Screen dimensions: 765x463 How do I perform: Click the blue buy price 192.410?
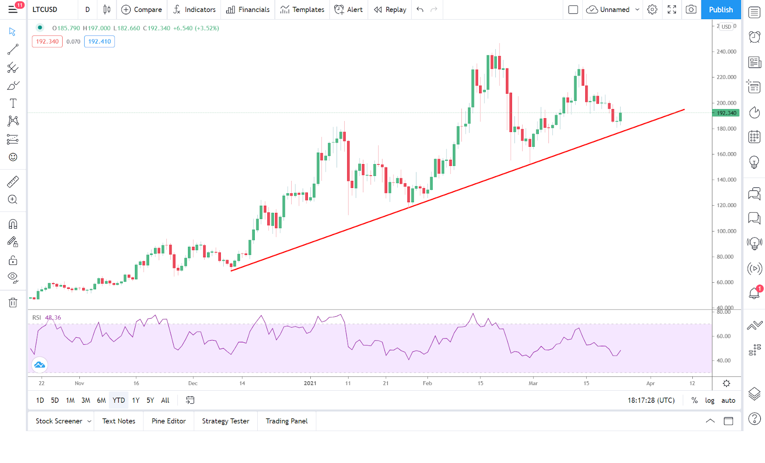pyautogui.click(x=99, y=42)
